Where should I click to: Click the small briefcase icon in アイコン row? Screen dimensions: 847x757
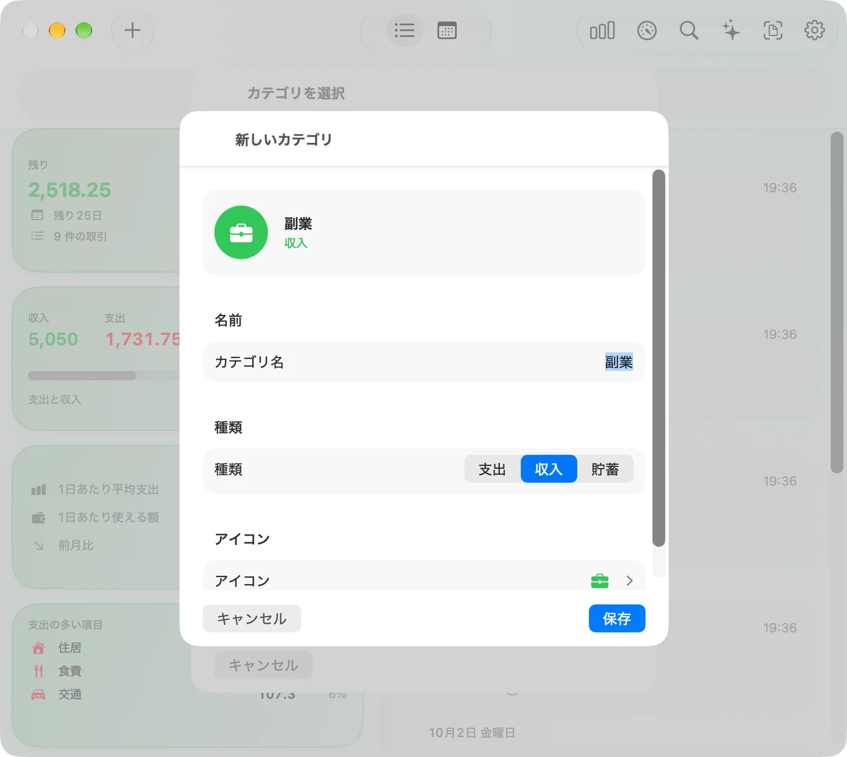coord(600,580)
